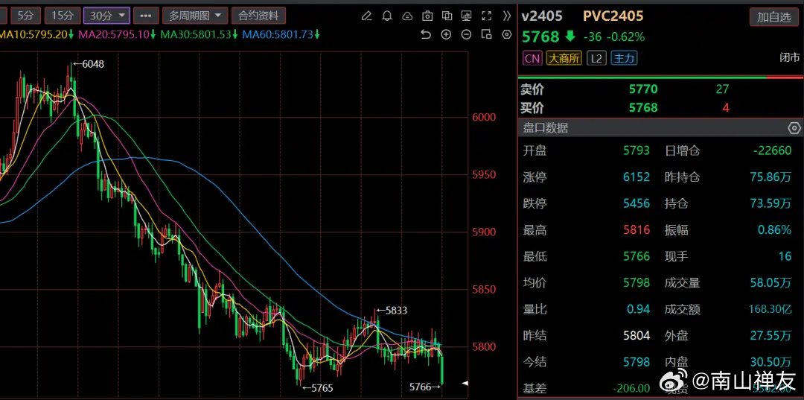Zoom in the chart with plus icon
The width and height of the screenshot is (804, 400).
[x=446, y=34]
